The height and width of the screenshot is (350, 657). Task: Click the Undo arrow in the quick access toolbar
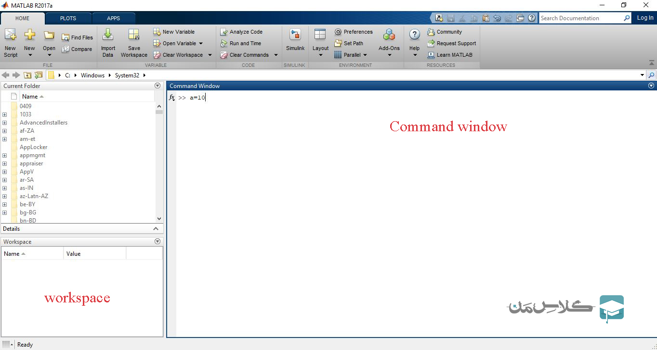497,18
